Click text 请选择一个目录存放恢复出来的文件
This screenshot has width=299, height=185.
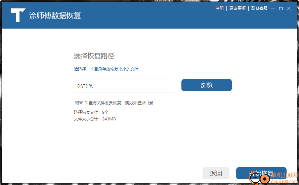click(x=106, y=69)
